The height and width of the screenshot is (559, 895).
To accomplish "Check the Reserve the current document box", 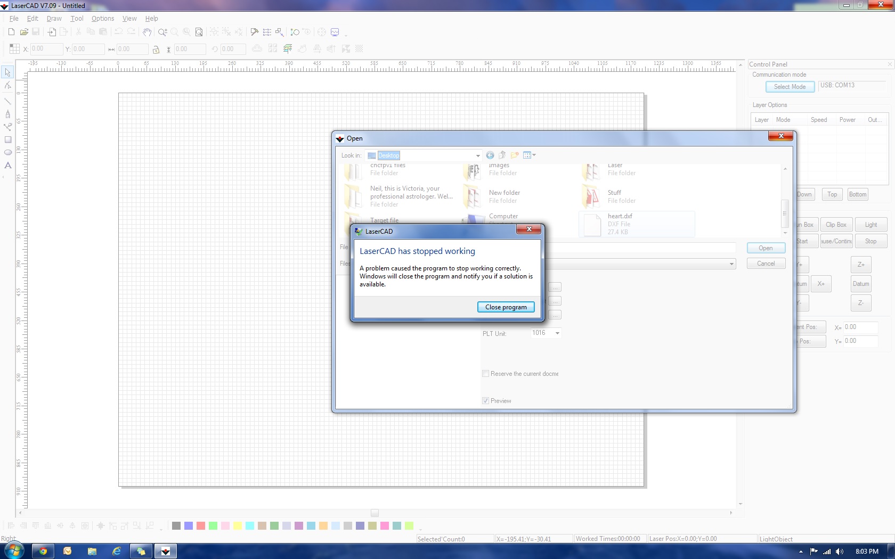I will pos(485,374).
